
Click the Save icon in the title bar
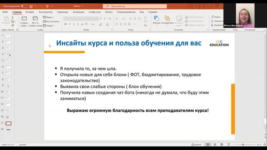31,6
